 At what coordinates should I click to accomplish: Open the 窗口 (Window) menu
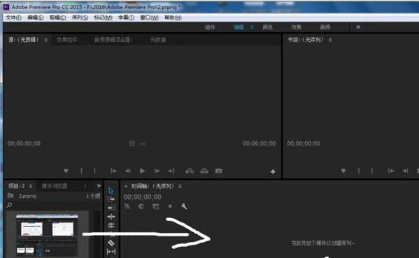pyautogui.click(x=149, y=17)
